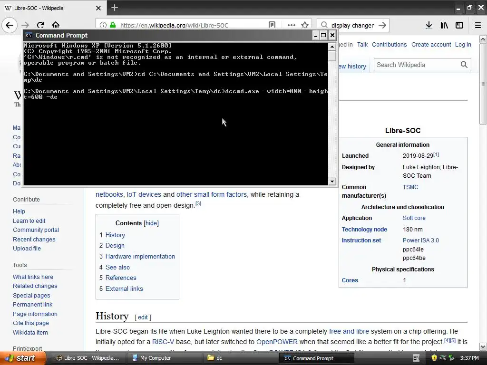Hide the Contents table
The width and height of the screenshot is (487, 365).
(152, 223)
